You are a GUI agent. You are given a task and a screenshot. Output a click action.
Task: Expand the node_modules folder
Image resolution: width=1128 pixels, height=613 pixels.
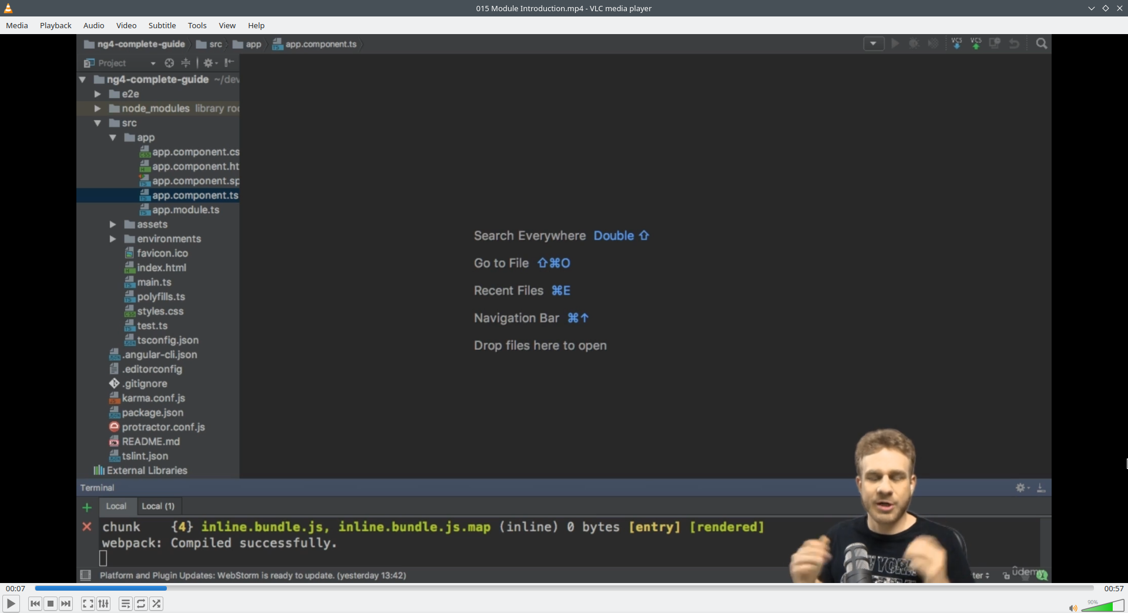pyautogui.click(x=98, y=108)
